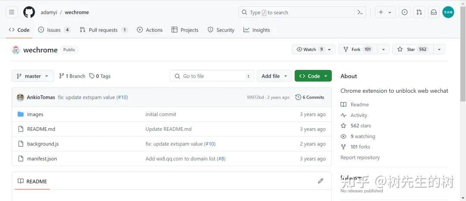The height and width of the screenshot is (201, 466).
Task: Switch to the Insights tab
Action: pos(256,30)
